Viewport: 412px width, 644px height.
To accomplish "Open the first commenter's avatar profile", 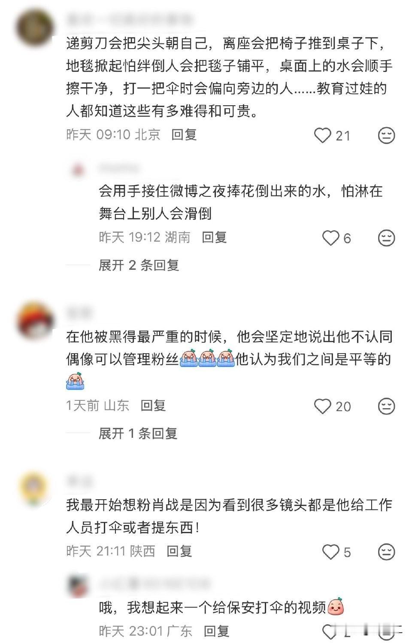I will coord(34,27).
